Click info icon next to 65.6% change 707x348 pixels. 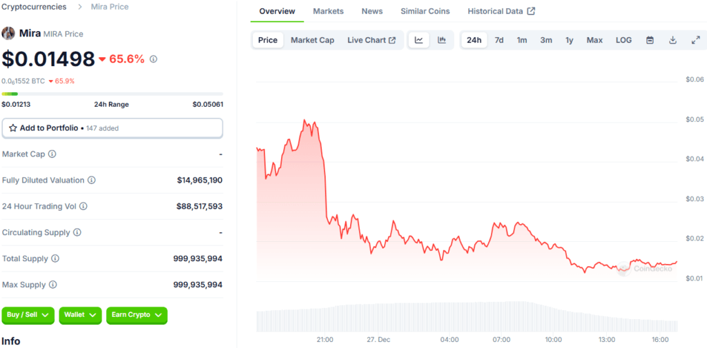click(x=153, y=59)
